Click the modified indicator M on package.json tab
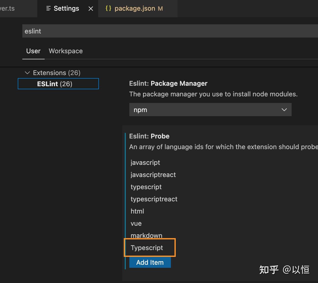The width and height of the screenshot is (318, 283). click(160, 8)
